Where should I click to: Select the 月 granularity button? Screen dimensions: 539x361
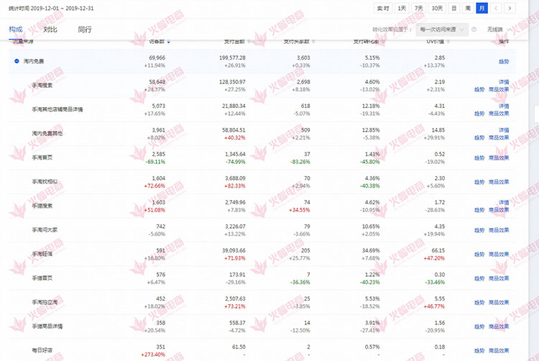[482, 8]
